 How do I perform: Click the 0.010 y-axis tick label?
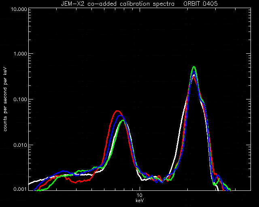pyautogui.click(x=20, y=145)
